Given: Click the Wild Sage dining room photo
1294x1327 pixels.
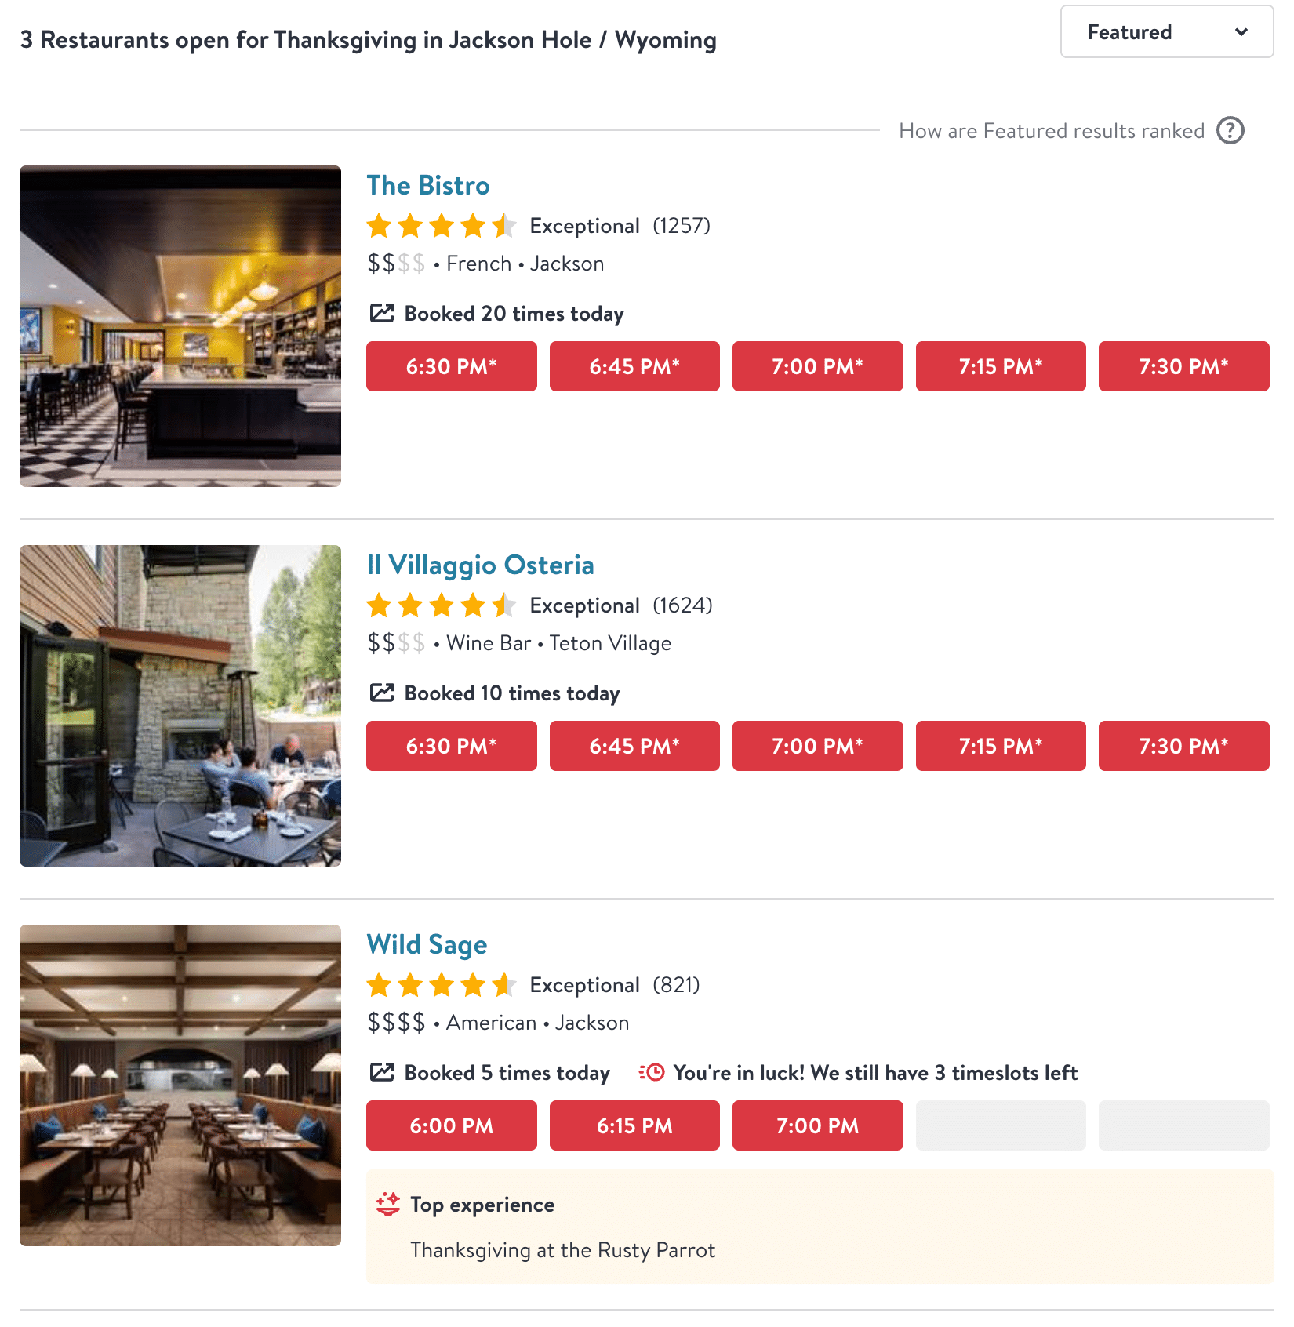Looking at the screenshot, I should point(180,1085).
